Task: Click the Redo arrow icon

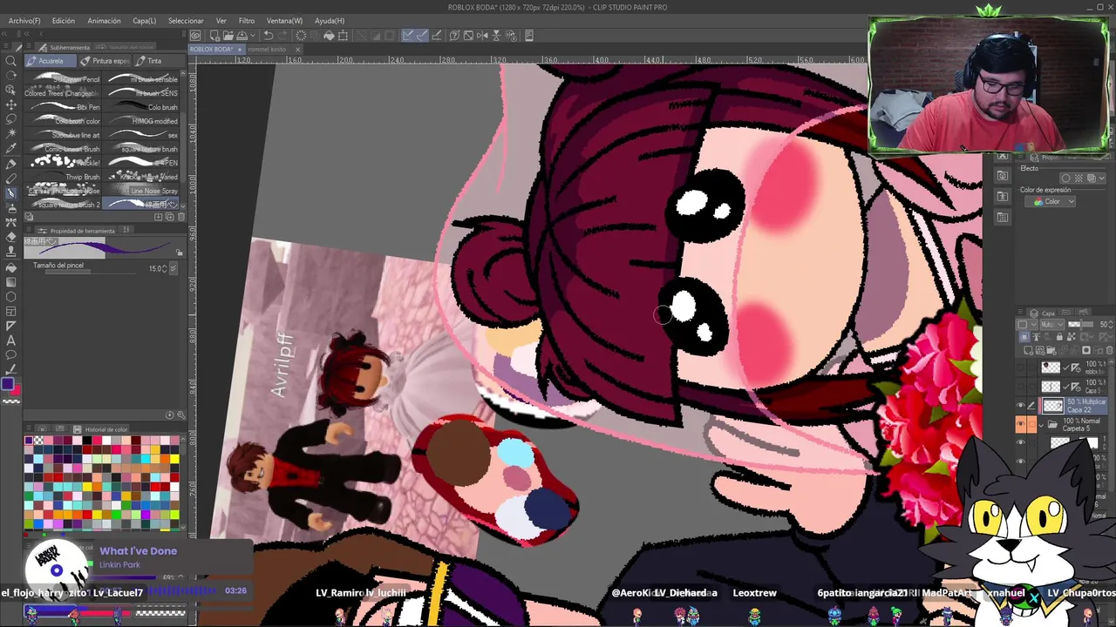Action: click(282, 36)
